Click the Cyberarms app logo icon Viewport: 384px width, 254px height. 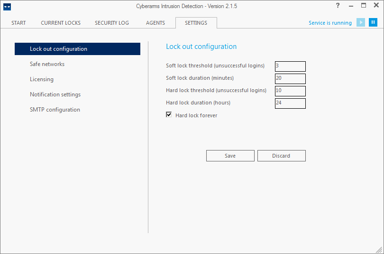(x=7, y=7)
